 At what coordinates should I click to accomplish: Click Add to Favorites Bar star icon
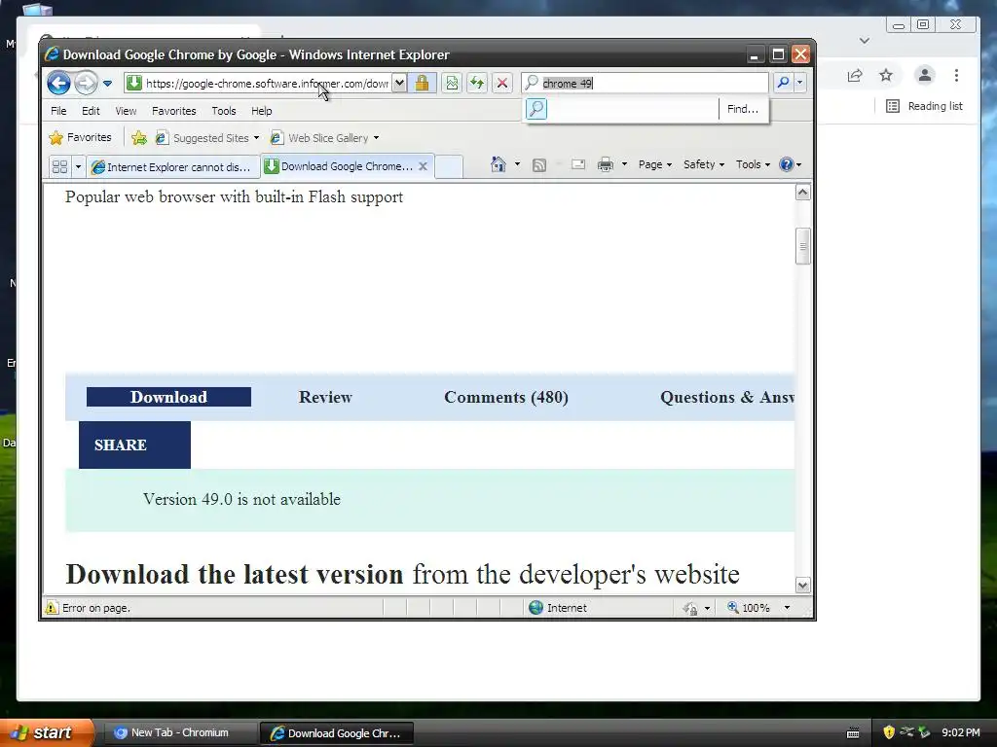click(x=138, y=137)
